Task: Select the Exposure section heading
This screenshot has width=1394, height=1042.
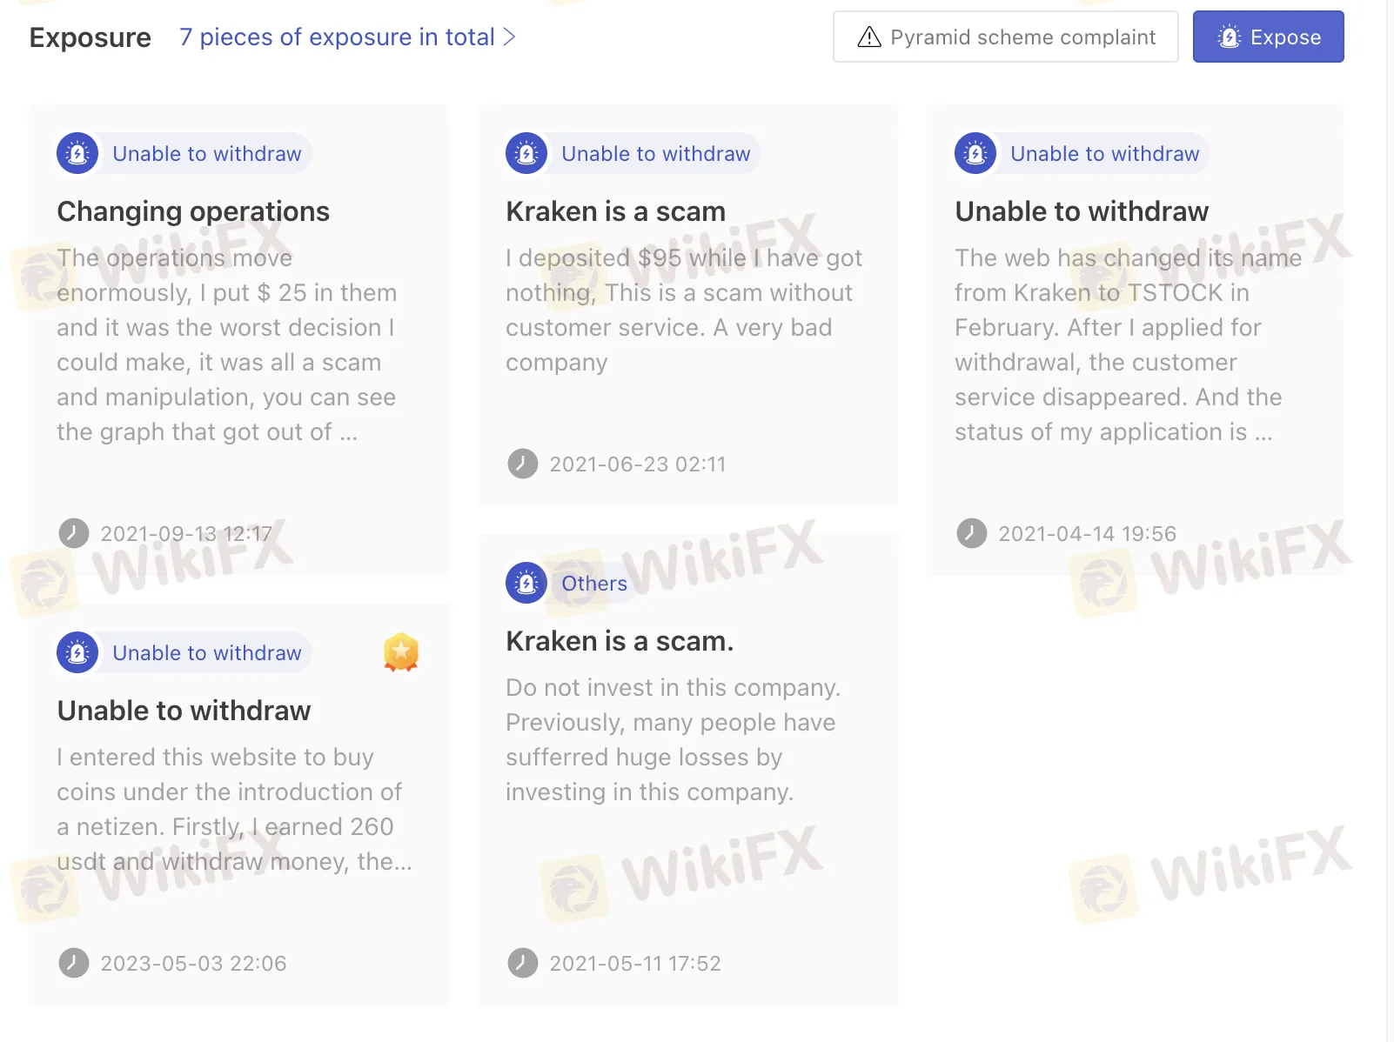Action: click(x=90, y=37)
